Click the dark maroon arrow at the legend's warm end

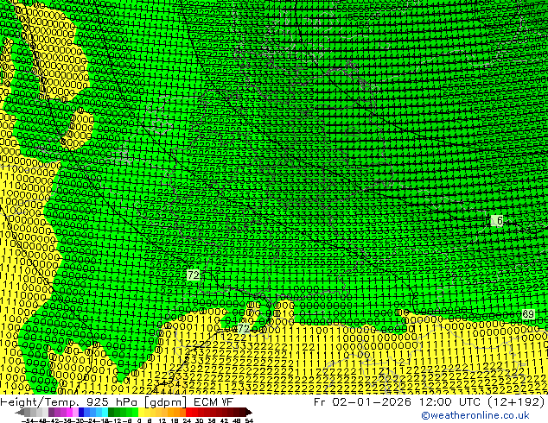tap(249, 412)
